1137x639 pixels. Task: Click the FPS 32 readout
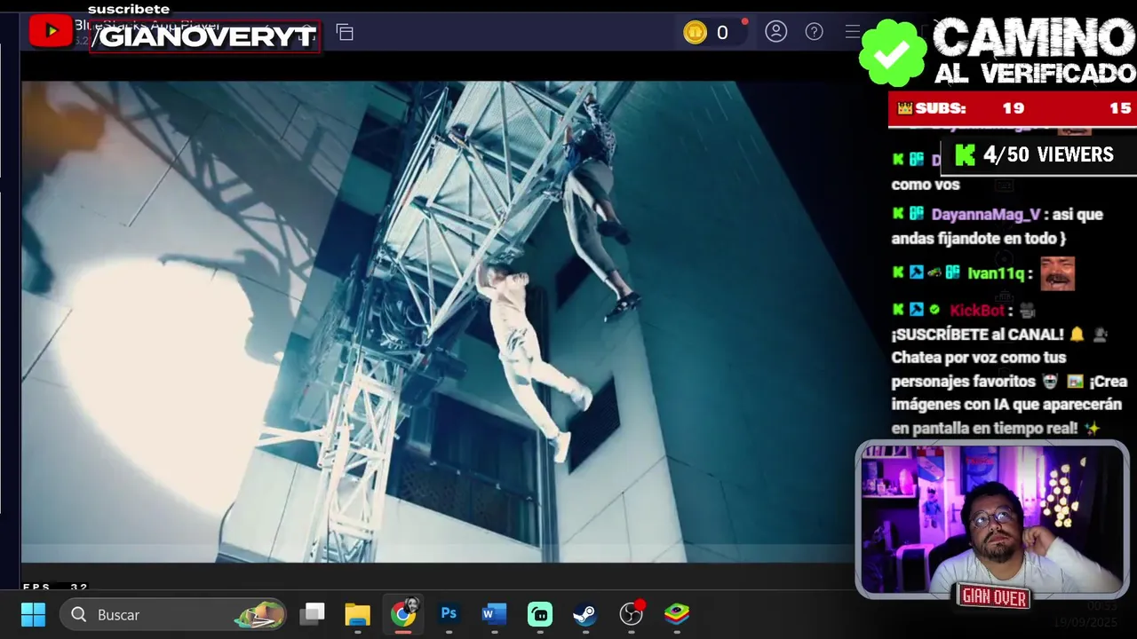click(x=54, y=587)
